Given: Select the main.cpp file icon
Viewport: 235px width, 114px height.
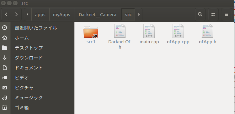Looking at the screenshot, I should (x=149, y=31).
